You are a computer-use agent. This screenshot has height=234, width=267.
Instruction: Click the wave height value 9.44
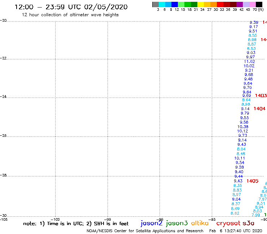(238, 176)
